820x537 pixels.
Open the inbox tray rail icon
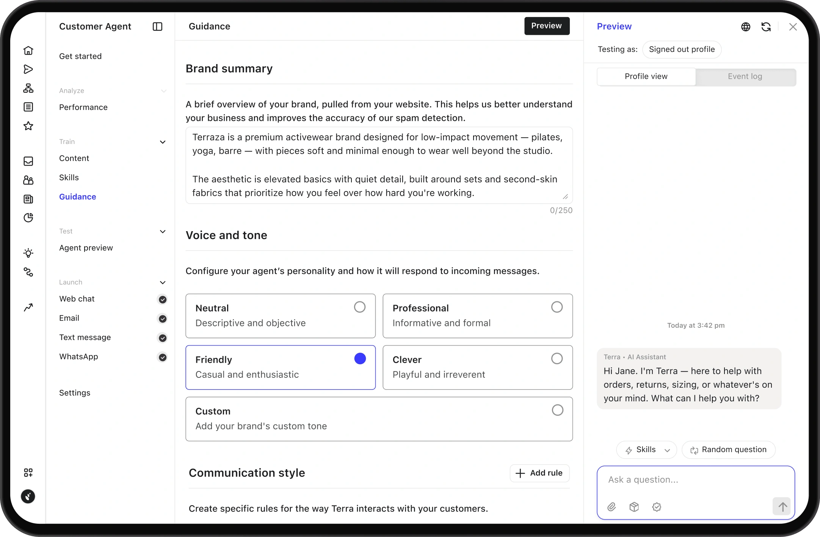[28, 161]
